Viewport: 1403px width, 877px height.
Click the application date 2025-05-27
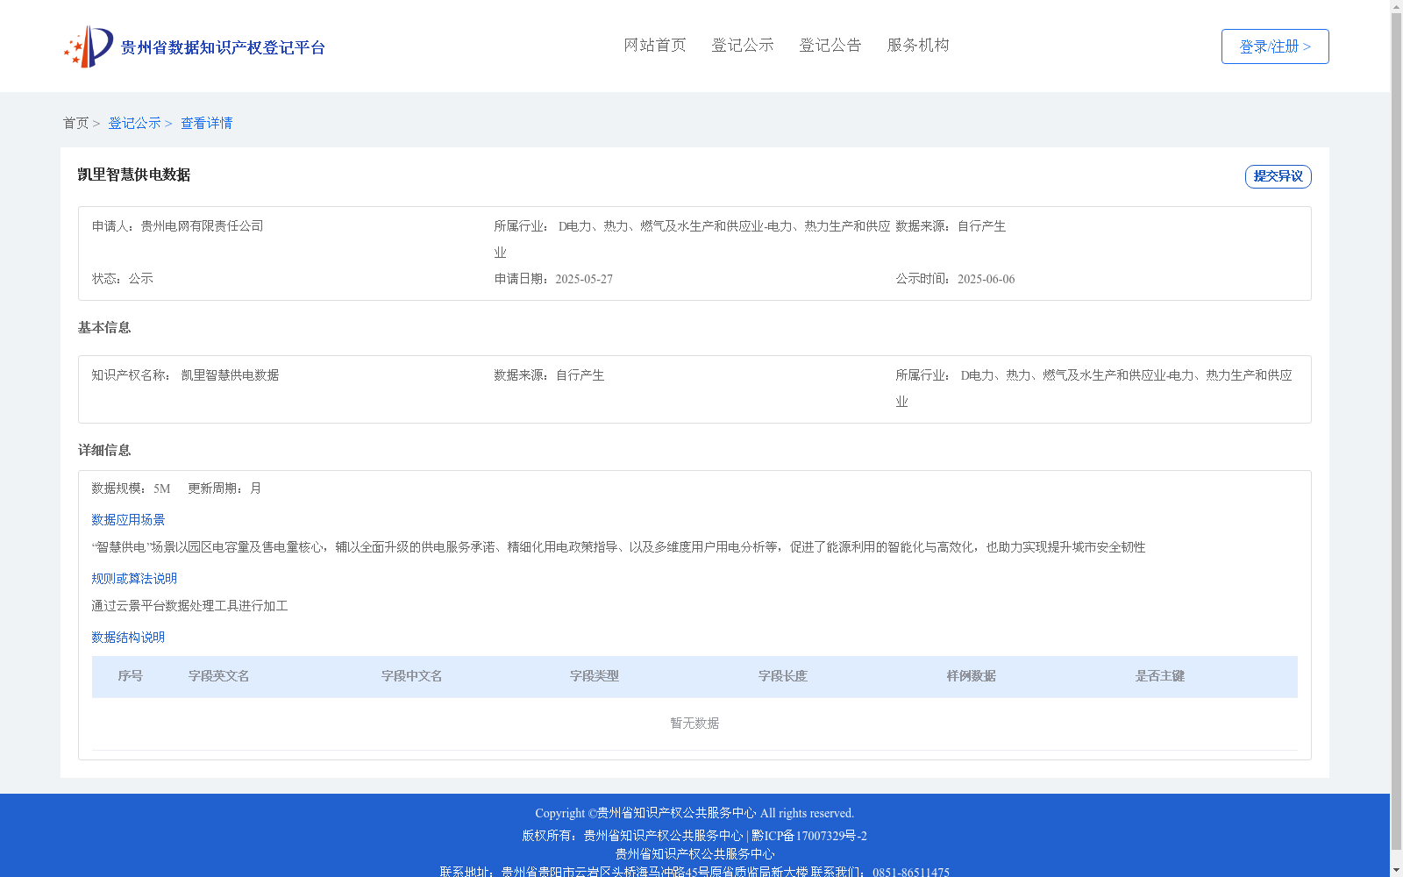pos(584,279)
